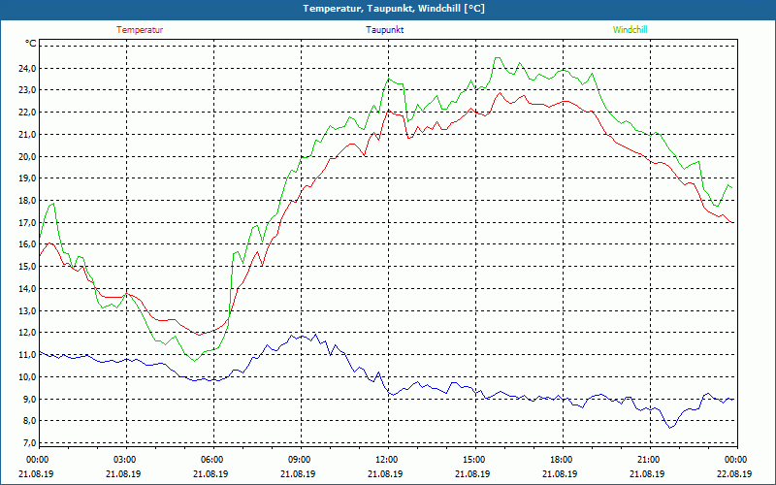Click the °C unit label on the y-axis
Viewport: 776px width, 485px height.
31,44
